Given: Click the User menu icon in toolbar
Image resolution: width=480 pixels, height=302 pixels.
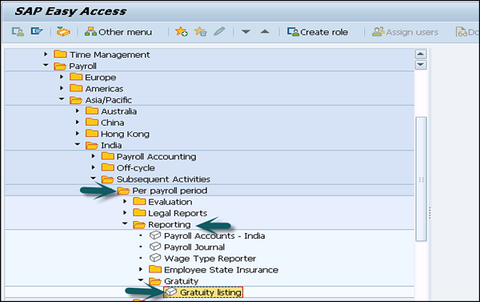Looking at the screenshot, I should [18, 31].
